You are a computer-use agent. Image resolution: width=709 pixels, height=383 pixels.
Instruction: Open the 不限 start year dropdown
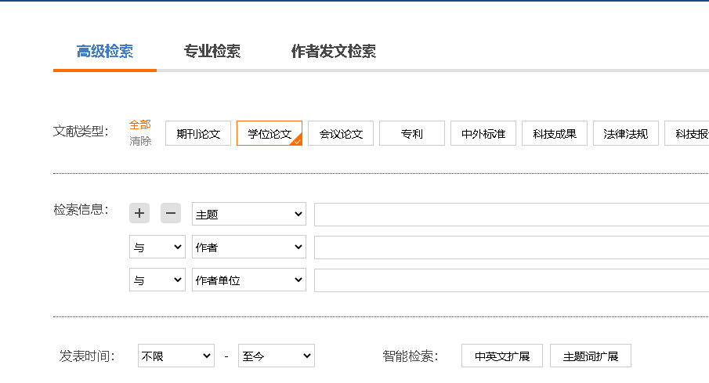click(176, 356)
